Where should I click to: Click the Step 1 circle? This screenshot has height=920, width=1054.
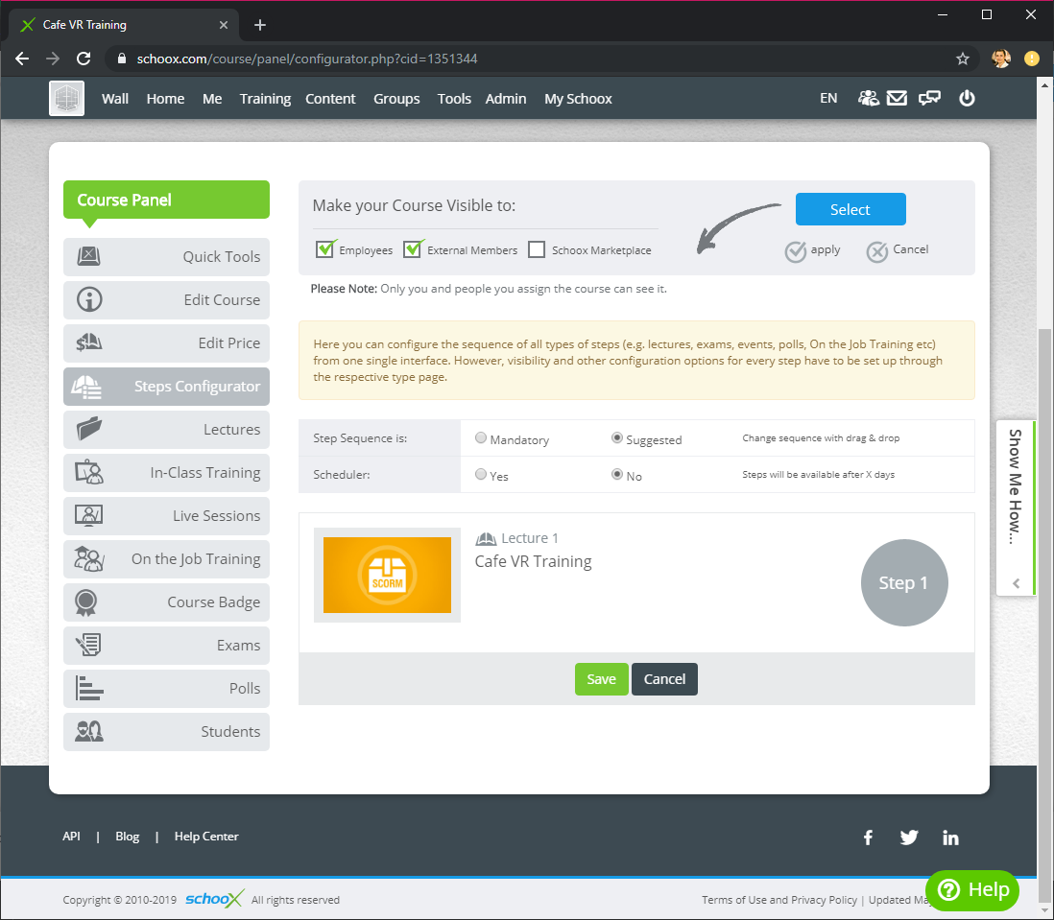point(904,583)
